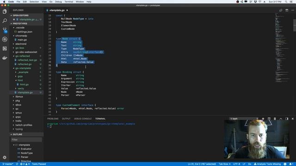Create a new terminal with plus icon

coord(263,119)
